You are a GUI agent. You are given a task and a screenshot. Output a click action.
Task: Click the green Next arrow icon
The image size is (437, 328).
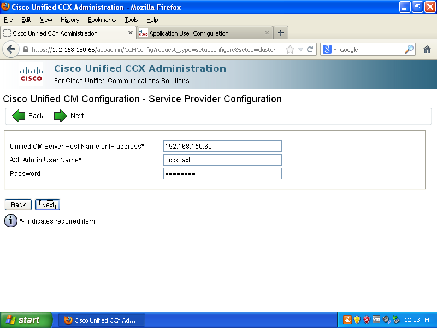(x=61, y=116)
